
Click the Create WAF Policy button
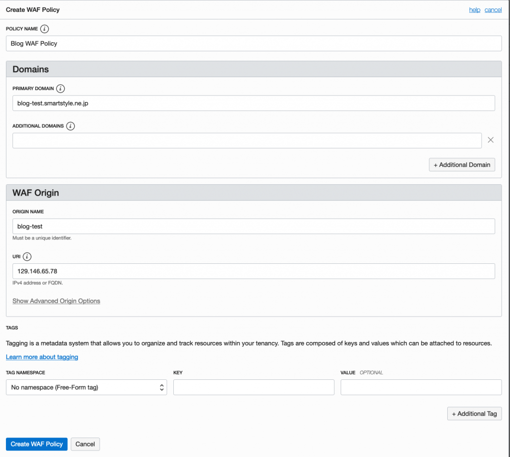pyautogui.click(x=37, y=445)
